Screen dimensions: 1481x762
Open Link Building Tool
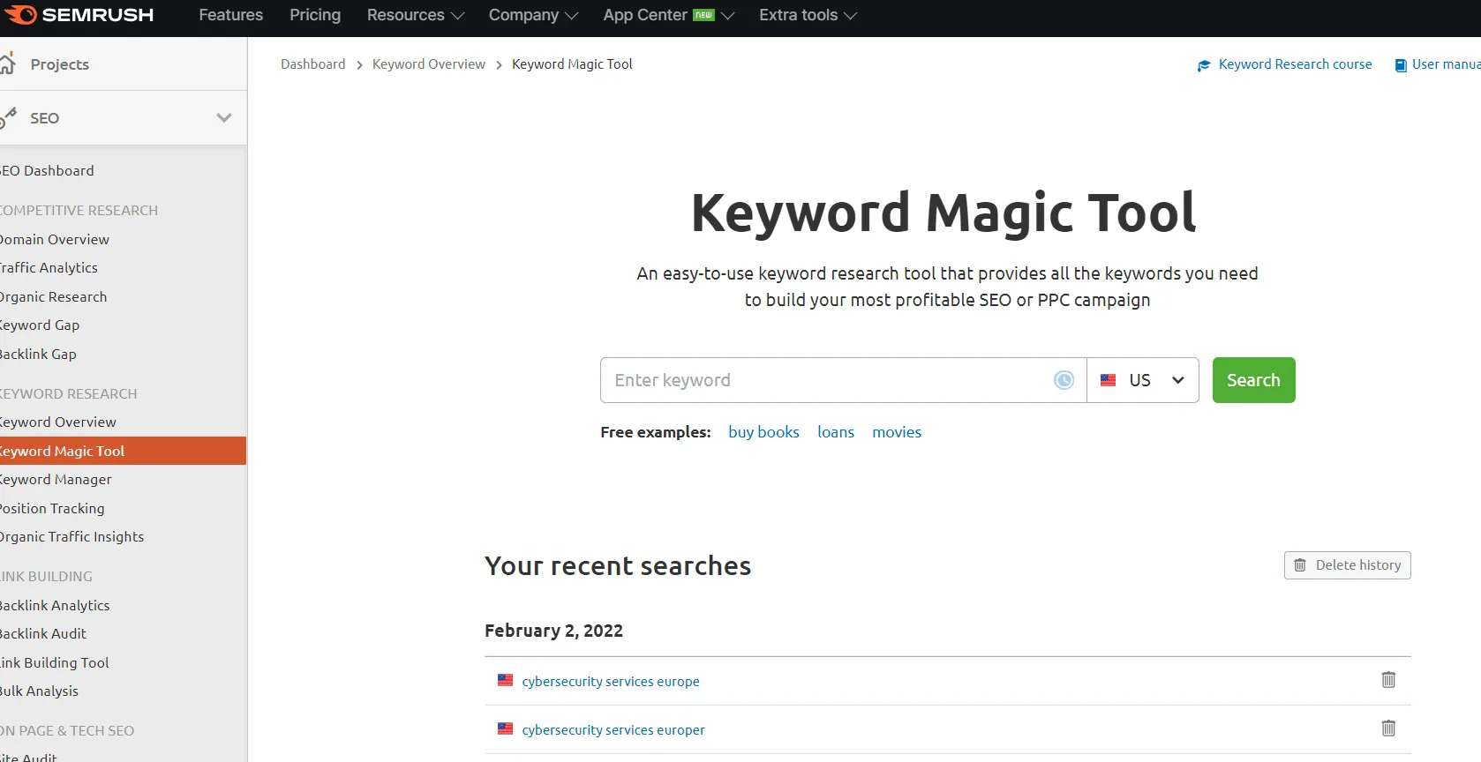(55, 662)
